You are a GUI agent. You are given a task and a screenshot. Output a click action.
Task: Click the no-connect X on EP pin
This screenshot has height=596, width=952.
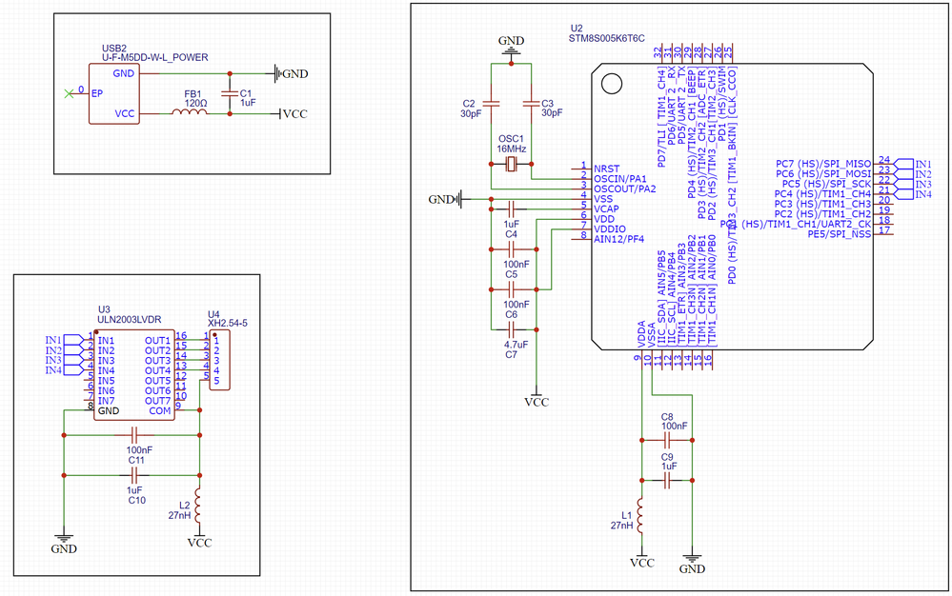(x=69, y=93)
